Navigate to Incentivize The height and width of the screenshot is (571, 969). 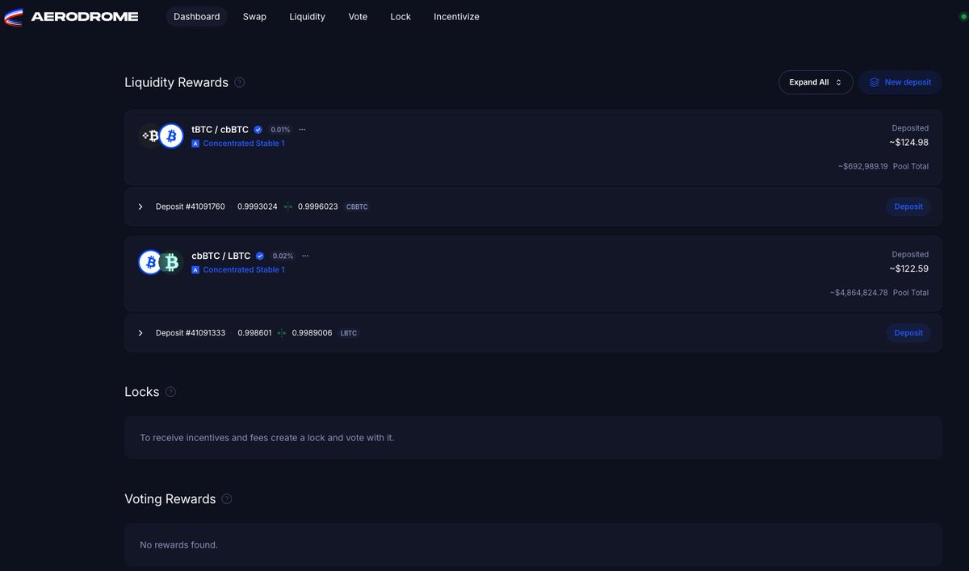click(x=456, y=16)
